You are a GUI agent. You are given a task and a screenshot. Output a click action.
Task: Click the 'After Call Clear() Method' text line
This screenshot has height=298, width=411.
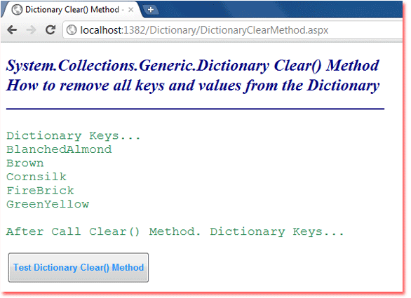(x=175, y=231)
